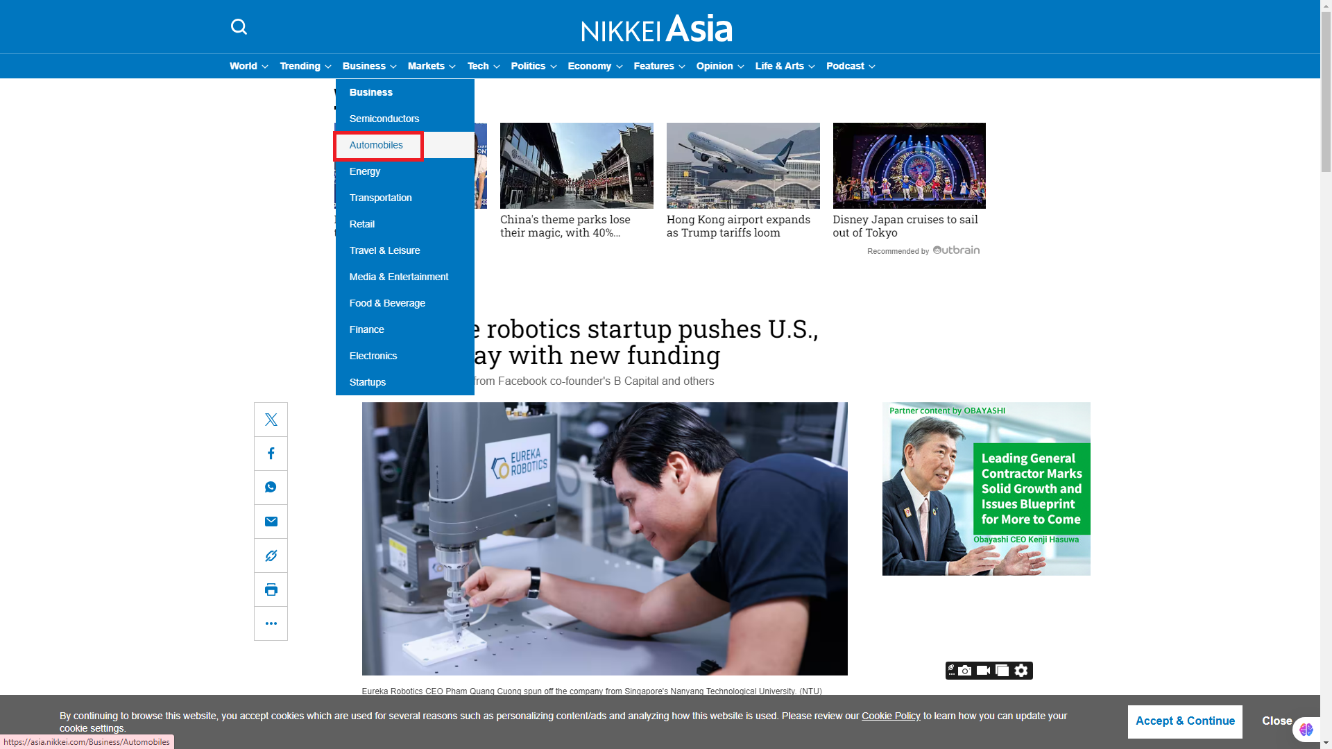Share article on Facebook

(x=271, y=454)
